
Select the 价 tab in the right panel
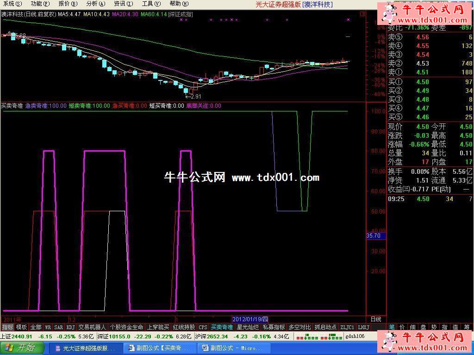click(402, 327)
